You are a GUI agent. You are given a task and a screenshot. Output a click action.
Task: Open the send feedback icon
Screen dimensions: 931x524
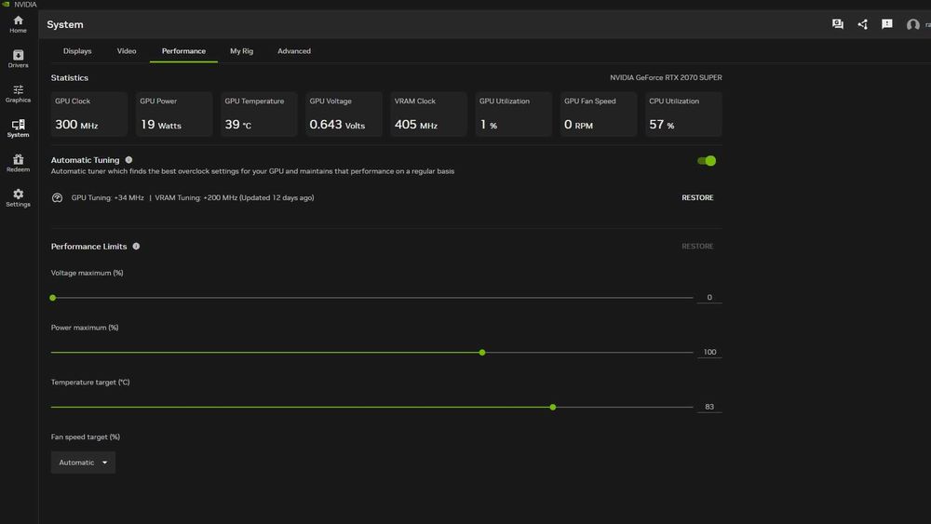tap(886, 24)
